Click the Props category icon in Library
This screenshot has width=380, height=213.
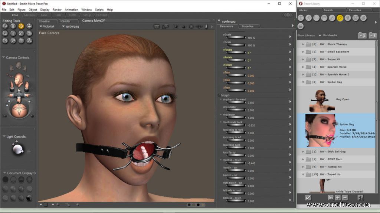[x=339, y=18]
